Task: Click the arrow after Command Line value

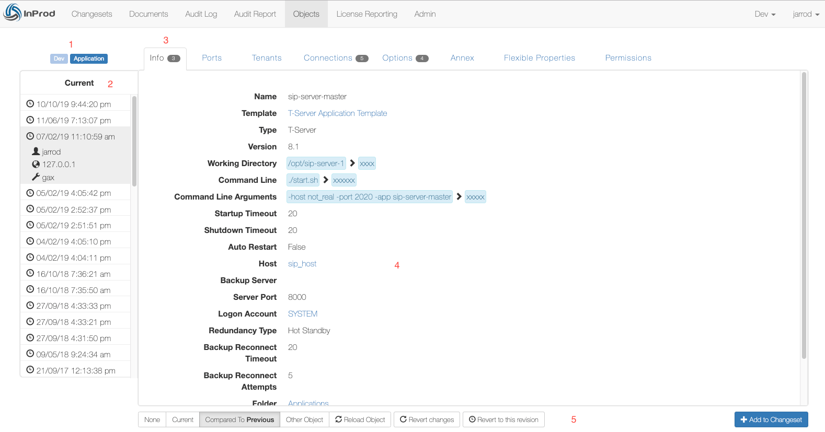Action: (x=326, y=180)
